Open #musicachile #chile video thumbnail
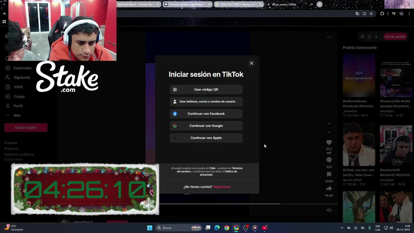 click(396, 75)
